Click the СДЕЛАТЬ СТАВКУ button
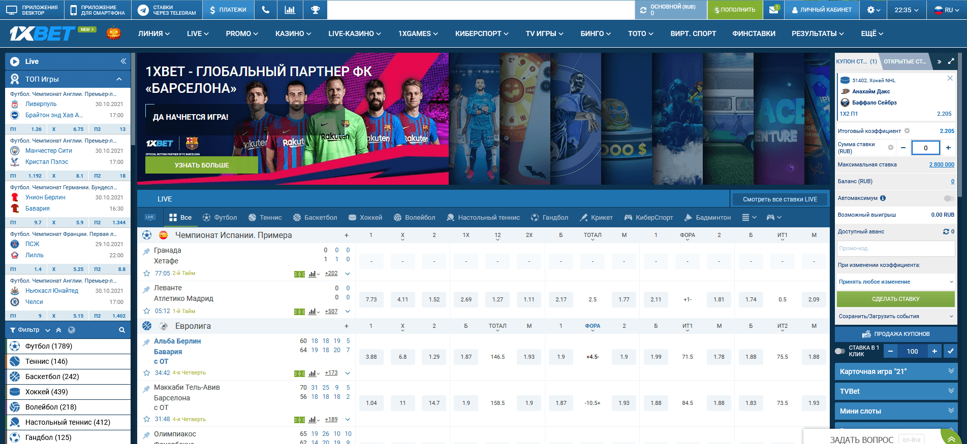The height and width of the screenshot is (444, 967). click(x=895, y=299)
